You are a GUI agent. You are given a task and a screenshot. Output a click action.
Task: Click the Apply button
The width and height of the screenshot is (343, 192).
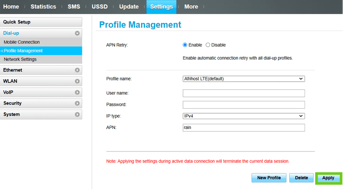point(328,178)
